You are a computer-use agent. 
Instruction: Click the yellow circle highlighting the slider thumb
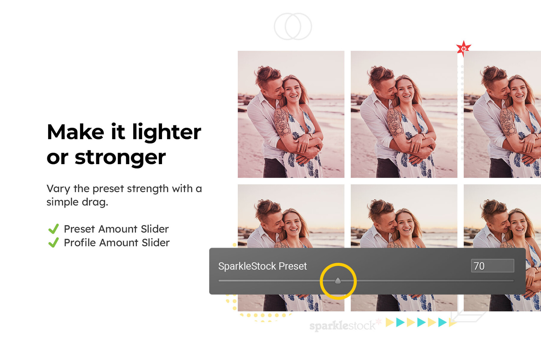coord(338,281)
